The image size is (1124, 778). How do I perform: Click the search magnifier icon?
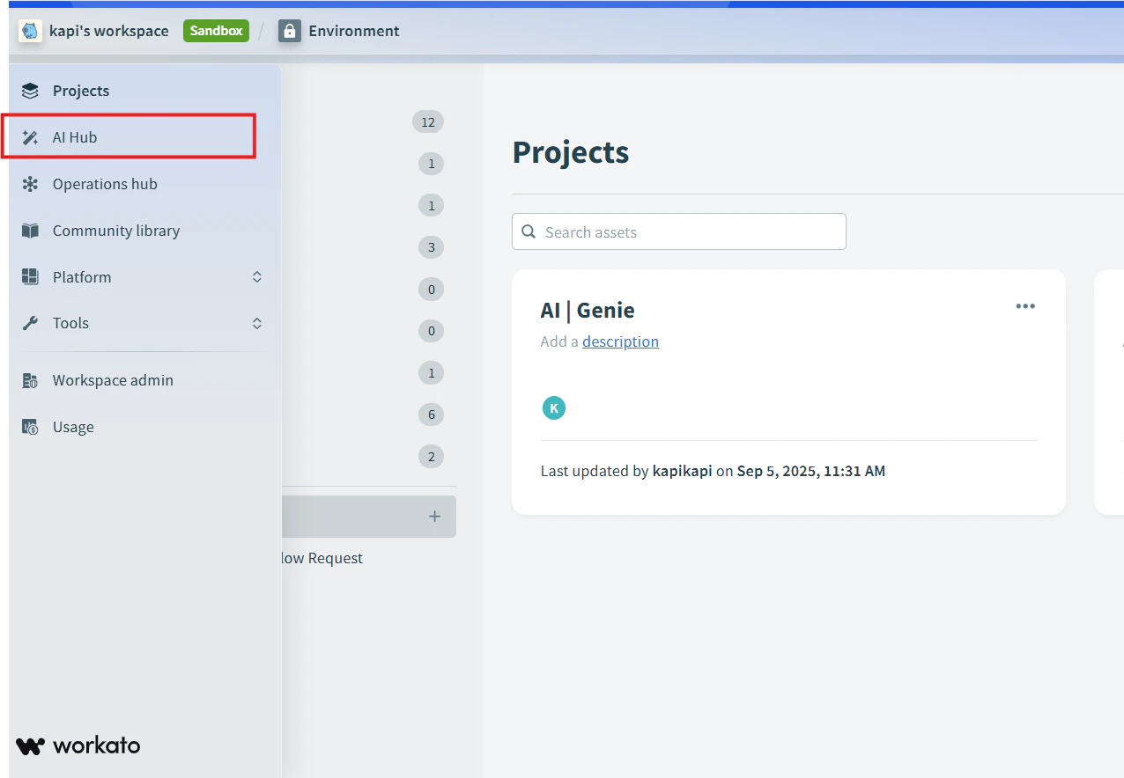[x=529, y=231]
